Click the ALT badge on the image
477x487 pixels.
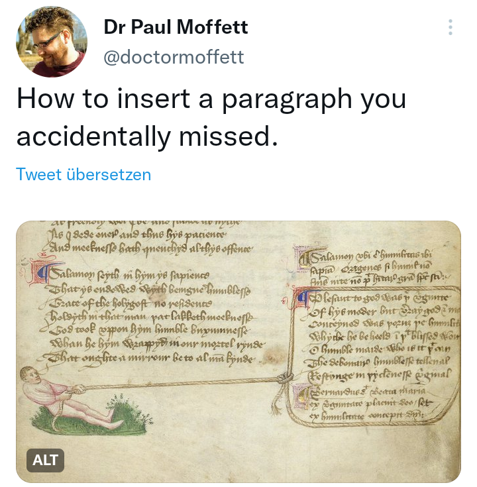pyautogui.click(x=45, y=460)
